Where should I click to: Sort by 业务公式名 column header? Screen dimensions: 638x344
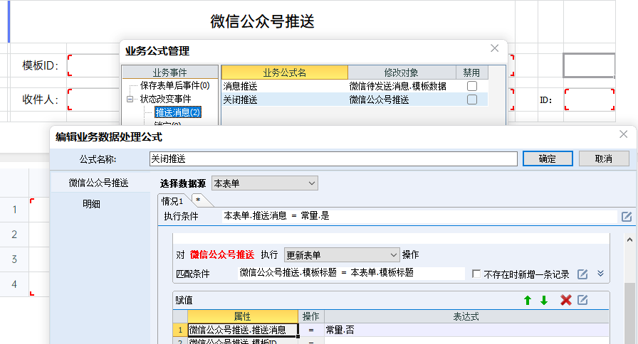[284, 72]
